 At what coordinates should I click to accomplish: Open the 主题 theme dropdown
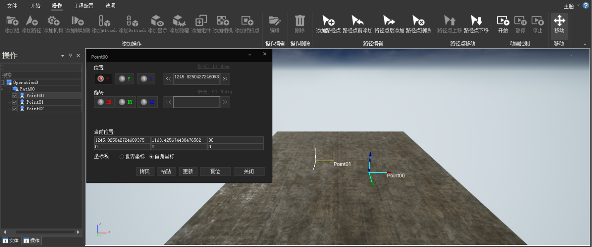tap(571, 6)
